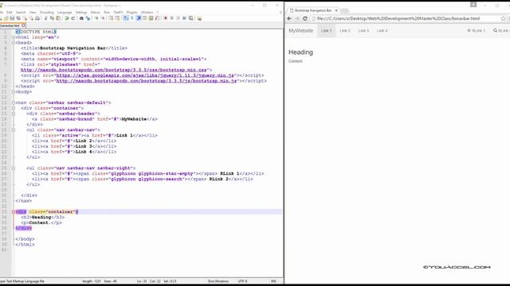Click run macro multiple times icon
The height and width of the screenshot is (286, 510).
point(184,18)
